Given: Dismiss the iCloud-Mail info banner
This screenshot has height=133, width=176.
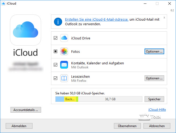Looking at the screenshot, I should click(164, 18).
